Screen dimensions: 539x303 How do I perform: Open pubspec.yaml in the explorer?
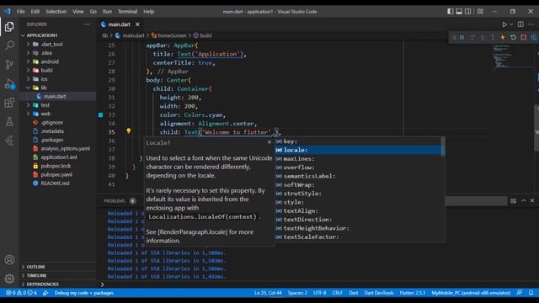pos(57,174)
